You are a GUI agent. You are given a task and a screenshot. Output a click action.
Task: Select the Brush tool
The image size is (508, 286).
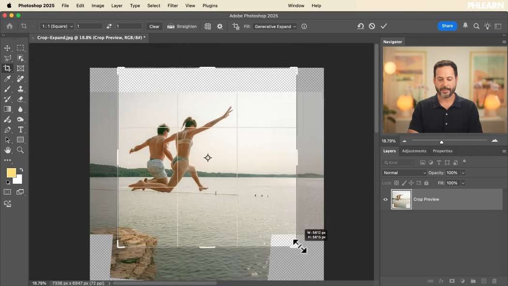click(7, 89)
